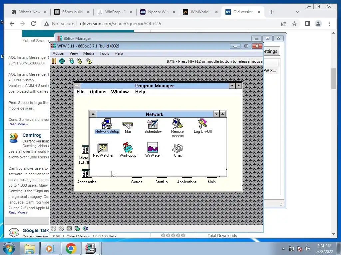
Task: Click the Chrome taskbar icon
Action: coord(71,248)
